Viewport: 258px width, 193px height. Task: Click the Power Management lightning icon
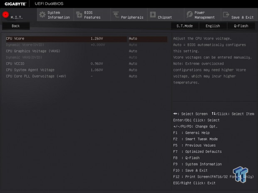click(x=190, y=15)
